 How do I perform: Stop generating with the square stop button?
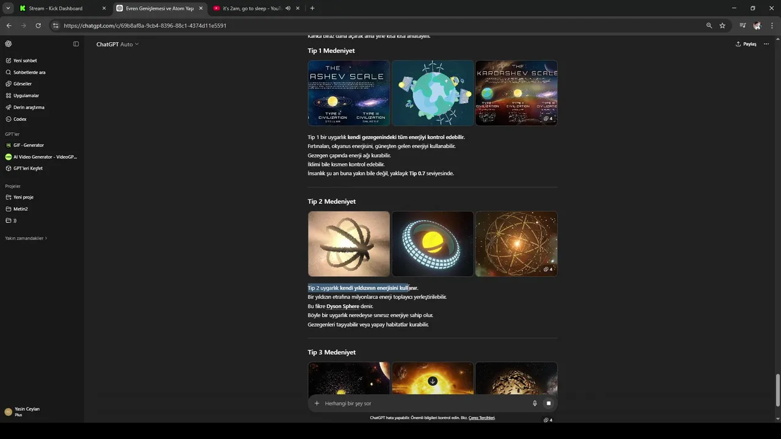pyautogui.click(x=549, y=403)
